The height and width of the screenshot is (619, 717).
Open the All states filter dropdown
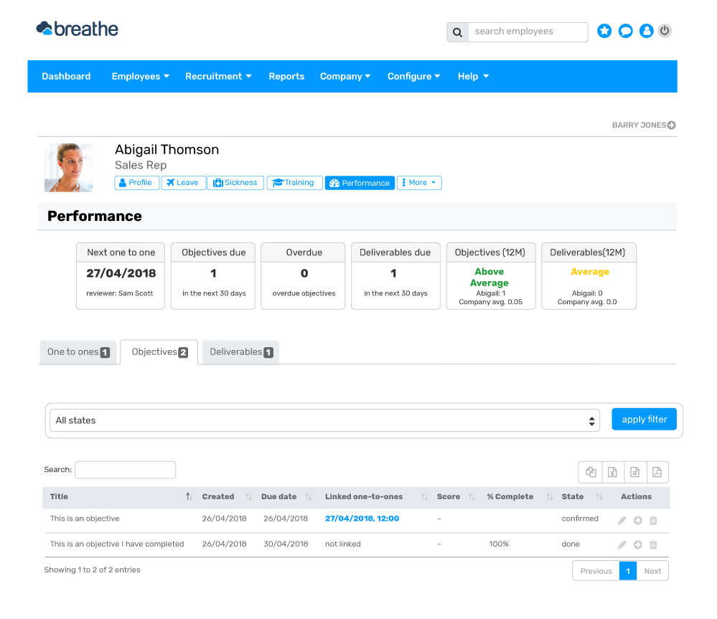coord(324,420)
